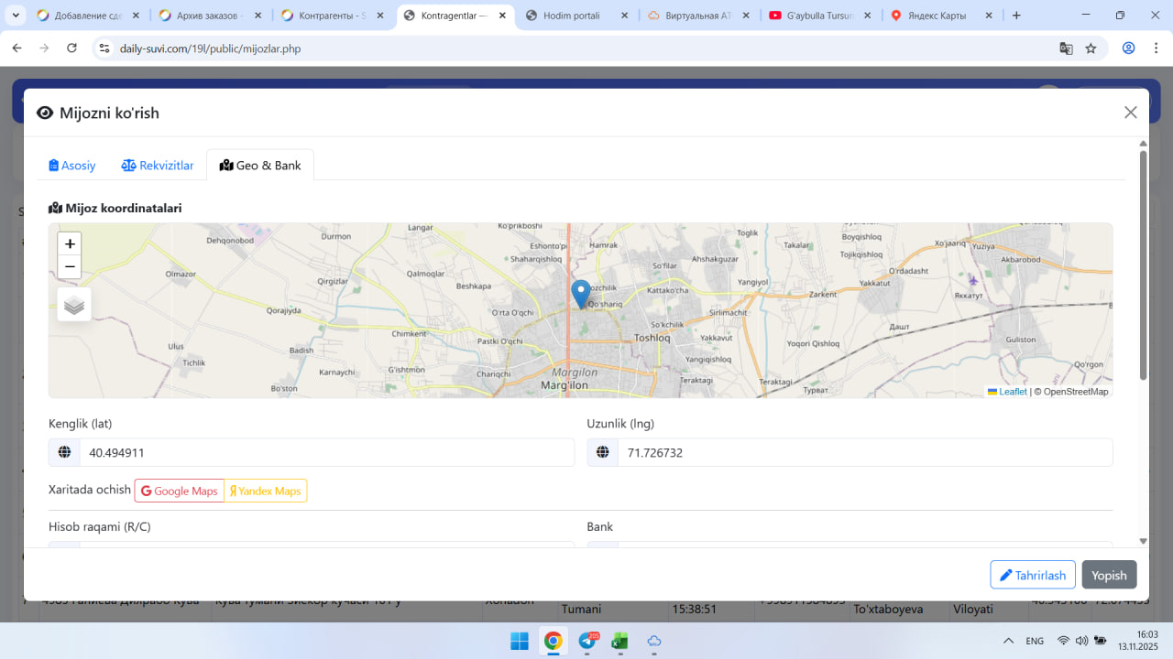
Task: Switch to the Rekvizitlar tab
Action: tap(158, 166)
